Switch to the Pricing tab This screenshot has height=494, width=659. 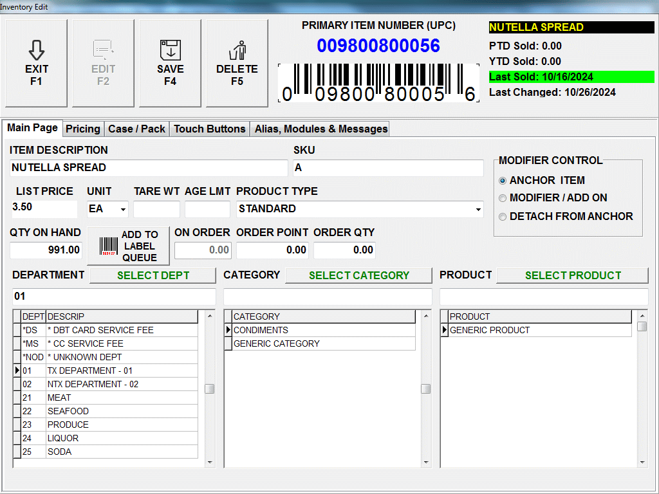(83, 129)
